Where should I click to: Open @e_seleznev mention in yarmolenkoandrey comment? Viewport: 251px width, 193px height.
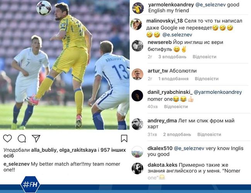point(210,5)
